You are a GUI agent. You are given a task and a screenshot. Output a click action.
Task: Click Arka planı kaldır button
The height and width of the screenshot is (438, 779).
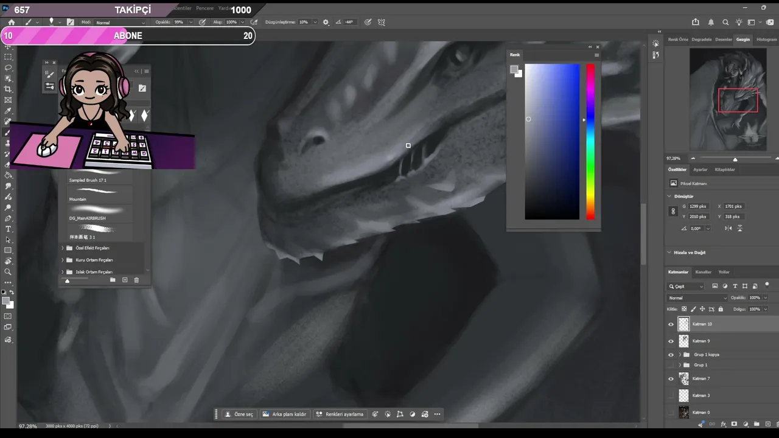pyautogui.click(x=284, y=414)
